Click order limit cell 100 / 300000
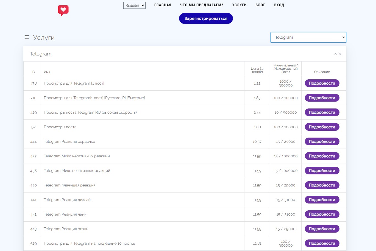This screenshot has width=376, height=251. [x=286, y=244]
